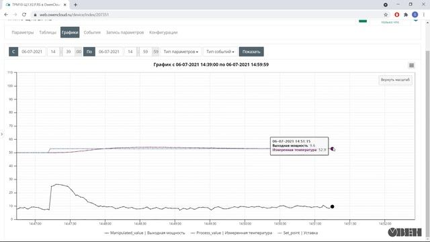
Task: Click the Показать button
Action: (x=251, y=52)
